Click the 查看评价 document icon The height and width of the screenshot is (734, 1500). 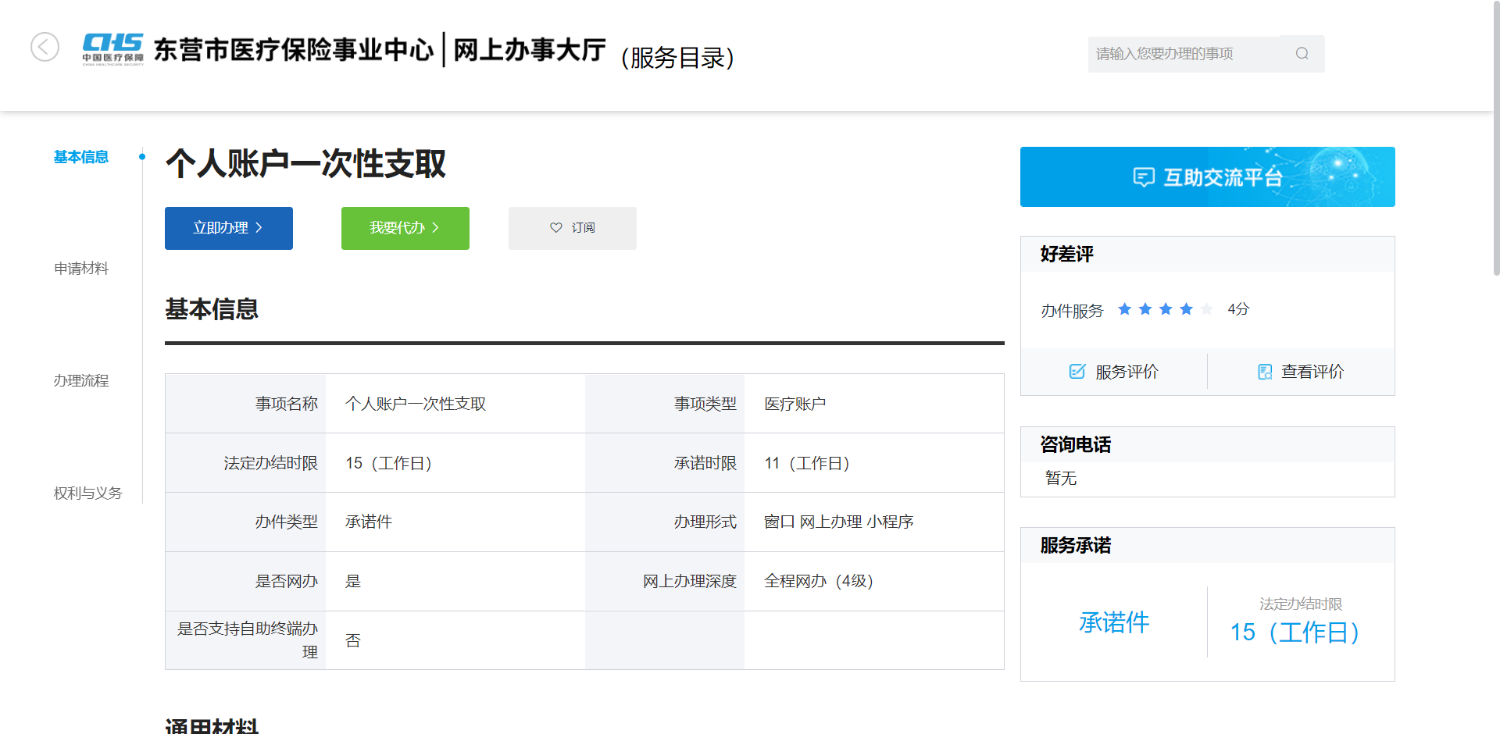[x=1264, y=372]
